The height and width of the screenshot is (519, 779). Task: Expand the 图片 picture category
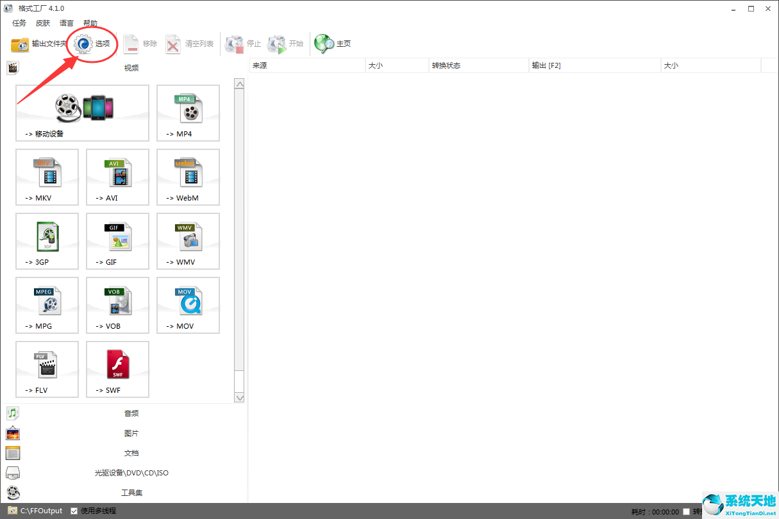131,433
